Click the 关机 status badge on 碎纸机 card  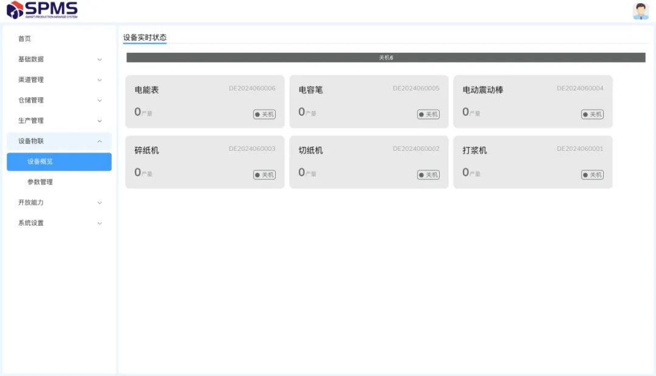pyautogui.click(x=264, y=175)
